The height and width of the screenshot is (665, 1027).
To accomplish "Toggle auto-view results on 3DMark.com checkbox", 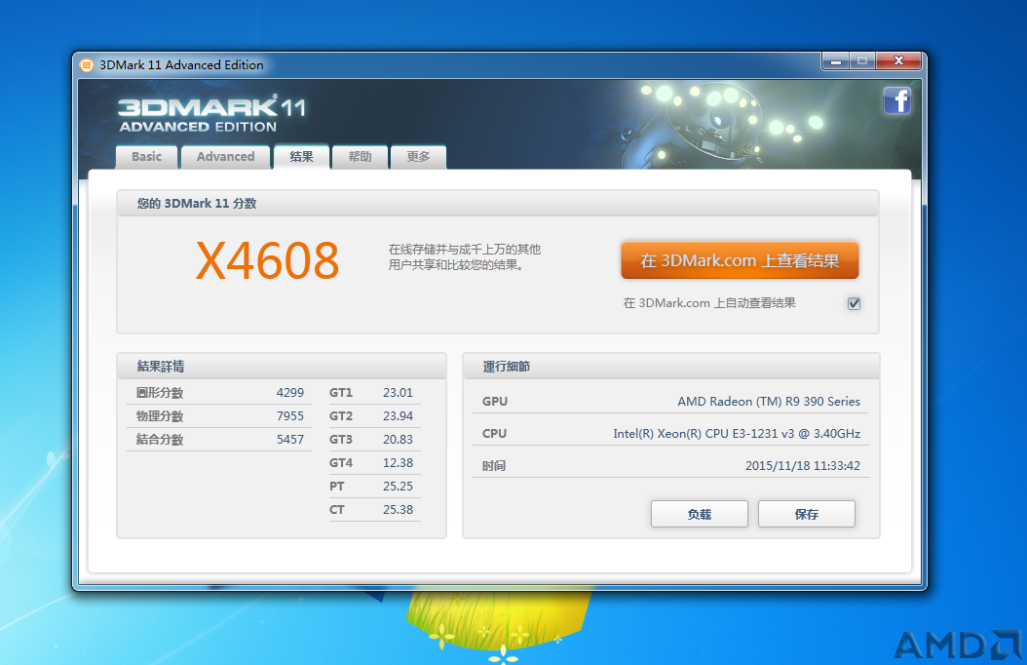I will click(x=854, y=303).
